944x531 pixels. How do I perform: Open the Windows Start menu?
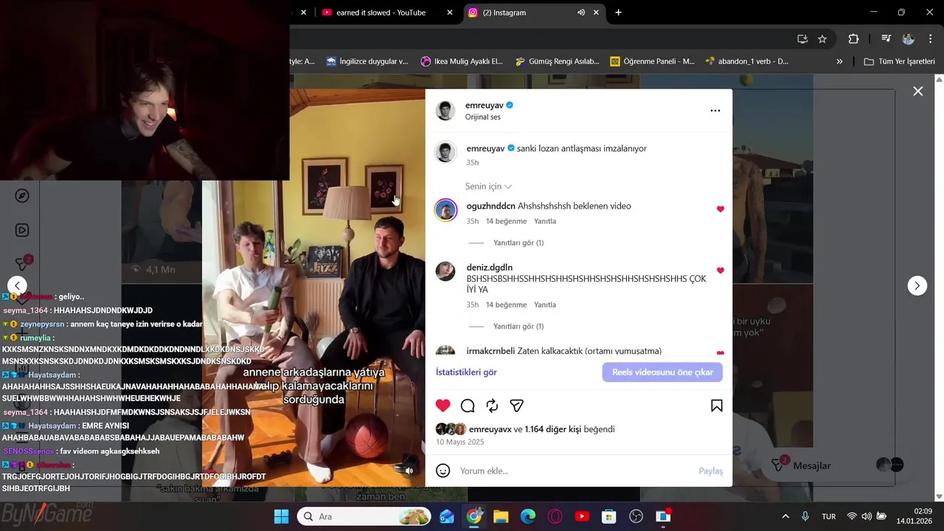click(x=281, y=516)
